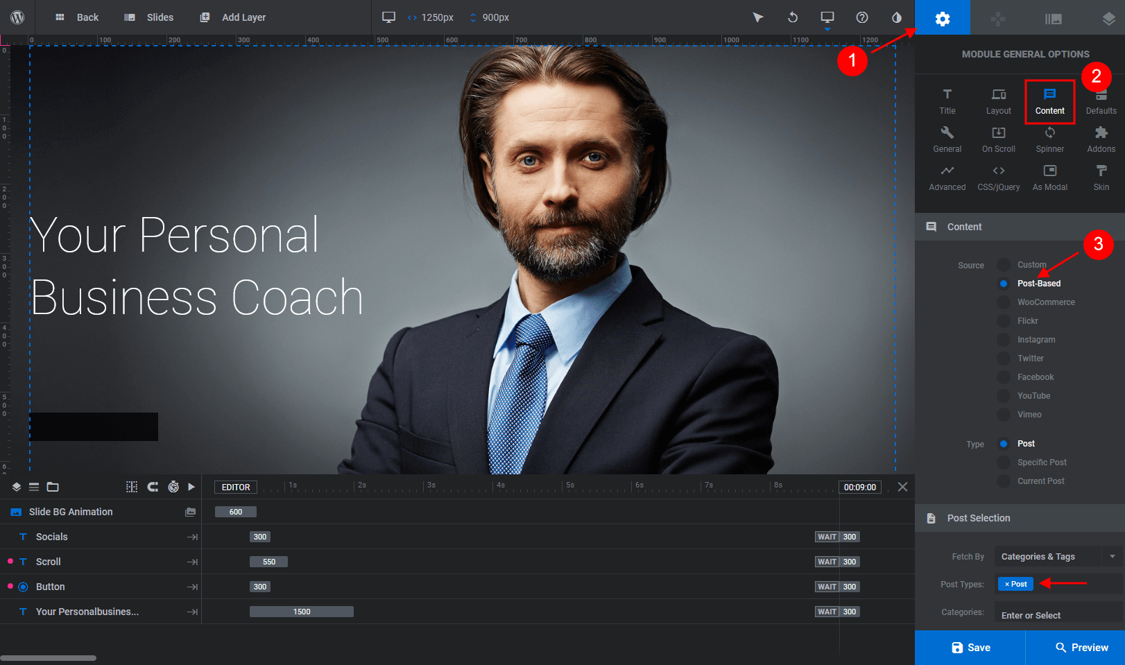
Task: Remove the Post tag from Post Types
Action: coord(1007,584)
